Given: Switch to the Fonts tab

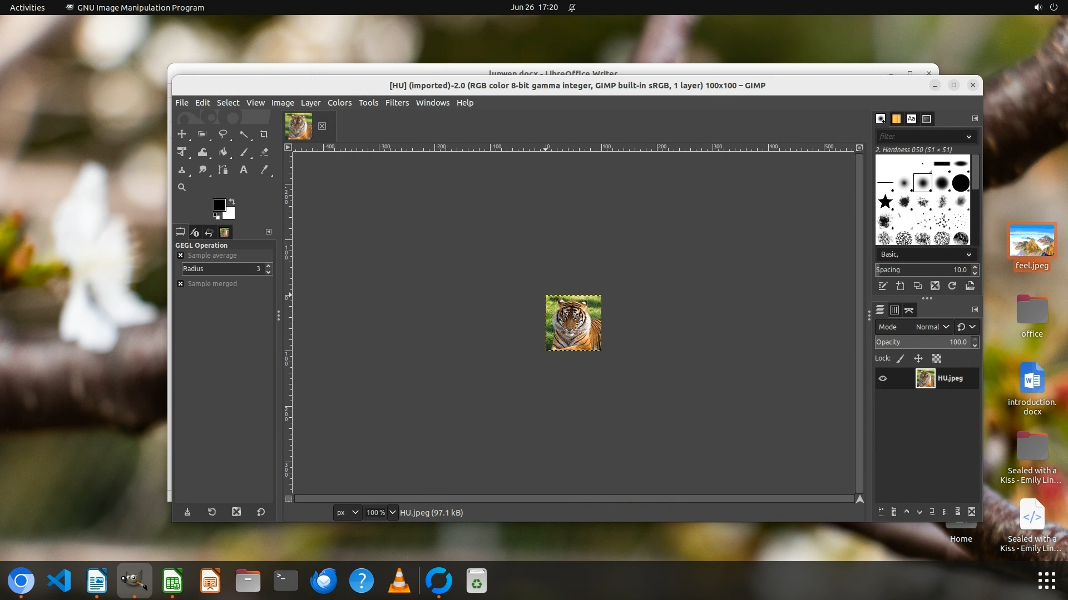Looking at the screenshot, I should tap(911, 119).
